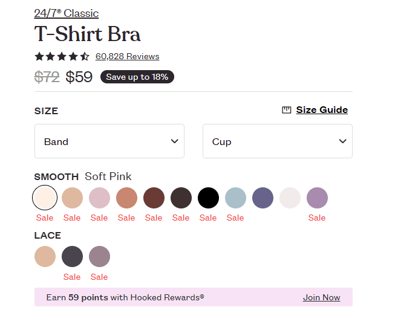Open the Size Guide link
This screenshot has width=398, height=313.
pyautogui.click(x=322, y=110)
